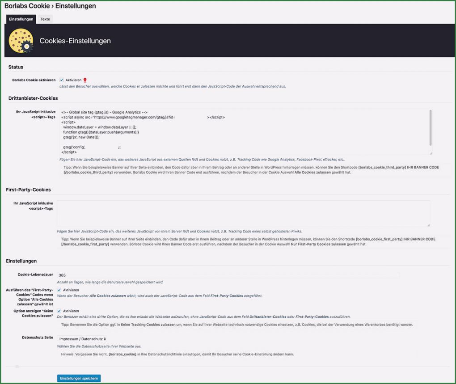The image size is (456, 384).
Task: Click the Borlabs cookie logo icon
Action: 21,41
